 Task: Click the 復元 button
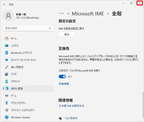67,34
